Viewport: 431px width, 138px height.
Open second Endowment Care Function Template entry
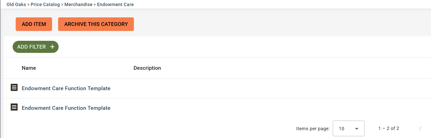pos(66,108)
